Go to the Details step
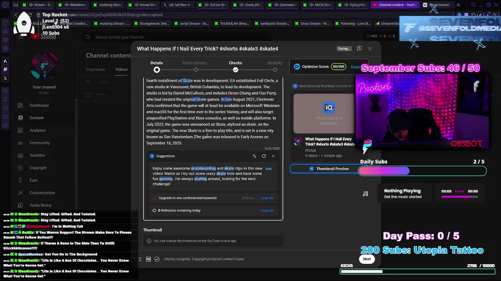The height and width of the screenshot is (281, 501). pyautogui.click(x=157, y=66)
